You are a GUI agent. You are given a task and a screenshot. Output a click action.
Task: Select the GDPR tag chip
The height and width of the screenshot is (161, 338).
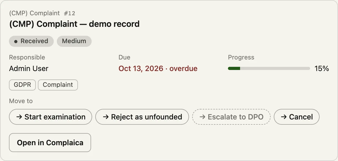coord(22,85)
